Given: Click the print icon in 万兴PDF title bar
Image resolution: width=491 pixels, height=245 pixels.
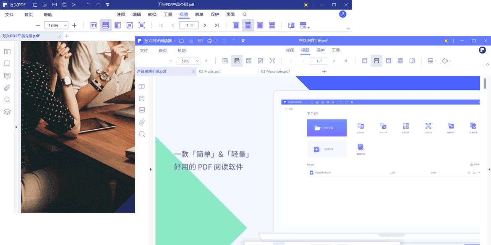Looking at the screenshot, I should click(64, 5).
